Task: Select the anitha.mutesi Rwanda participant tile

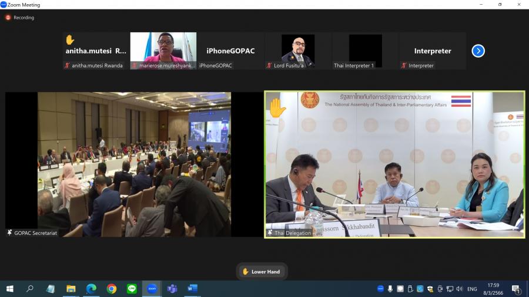Action: [95, 51]
